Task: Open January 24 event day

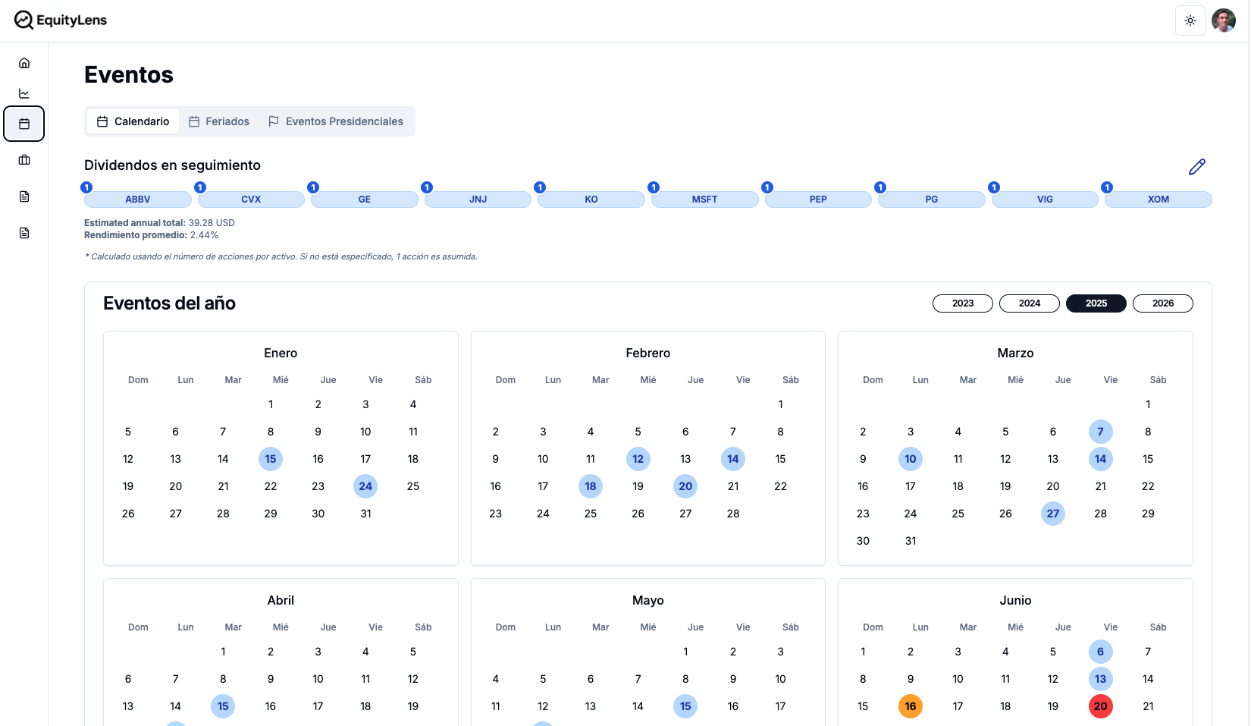Action: (x=365, y=486)
